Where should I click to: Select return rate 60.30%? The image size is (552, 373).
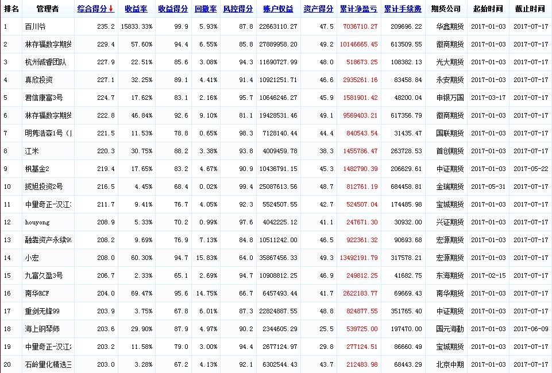142,258
